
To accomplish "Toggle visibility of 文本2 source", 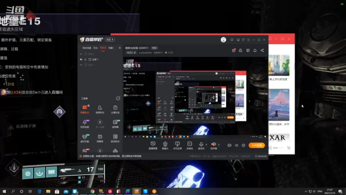I will (x=81, y=54).
